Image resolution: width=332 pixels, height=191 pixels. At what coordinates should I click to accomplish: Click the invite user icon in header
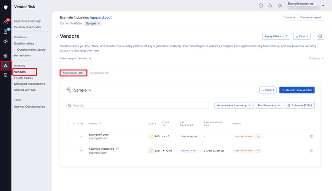[x=270, y=6]
